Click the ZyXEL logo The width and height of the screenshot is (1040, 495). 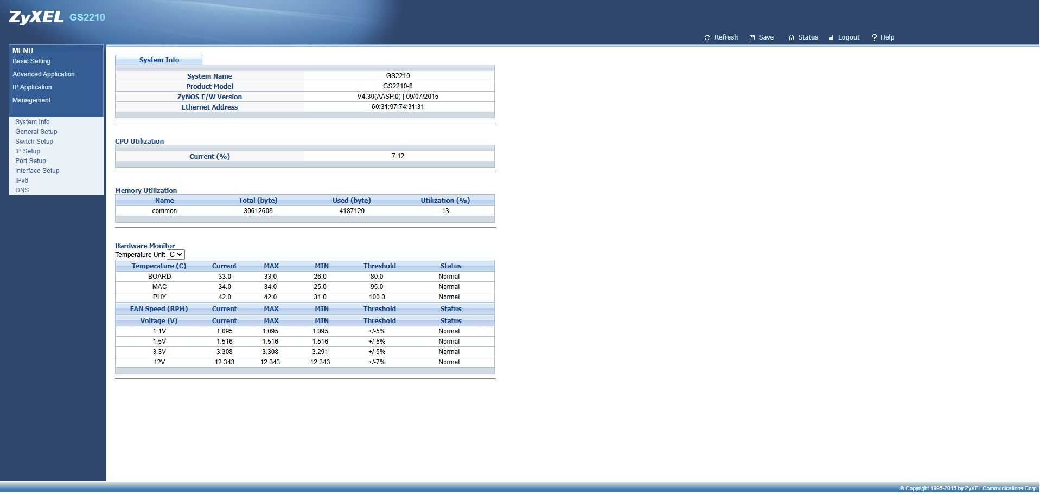36,17
